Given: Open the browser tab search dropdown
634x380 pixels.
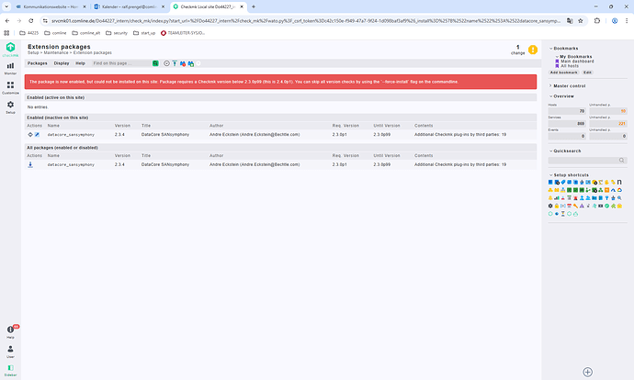Looking at the screenshot, I should tap(6, 6).
